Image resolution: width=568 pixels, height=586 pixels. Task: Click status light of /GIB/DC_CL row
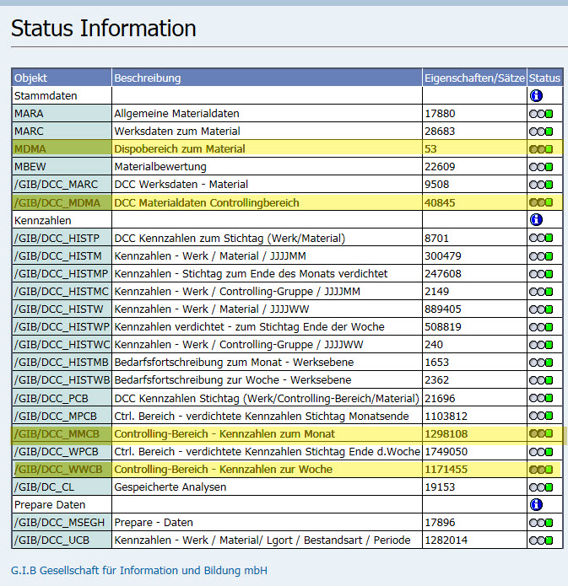pyautogui.click(x=540, y=487)
